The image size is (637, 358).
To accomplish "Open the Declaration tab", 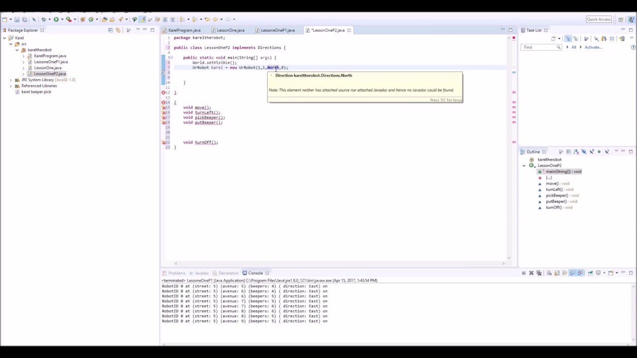I will [228, 273].
